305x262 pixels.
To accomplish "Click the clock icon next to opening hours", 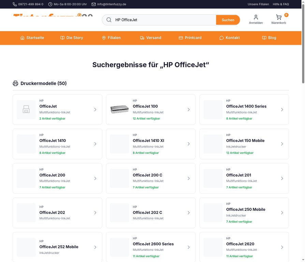I will [x=50, y=4].
